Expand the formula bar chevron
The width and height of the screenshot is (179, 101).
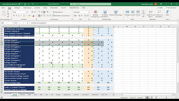[178, 23]
